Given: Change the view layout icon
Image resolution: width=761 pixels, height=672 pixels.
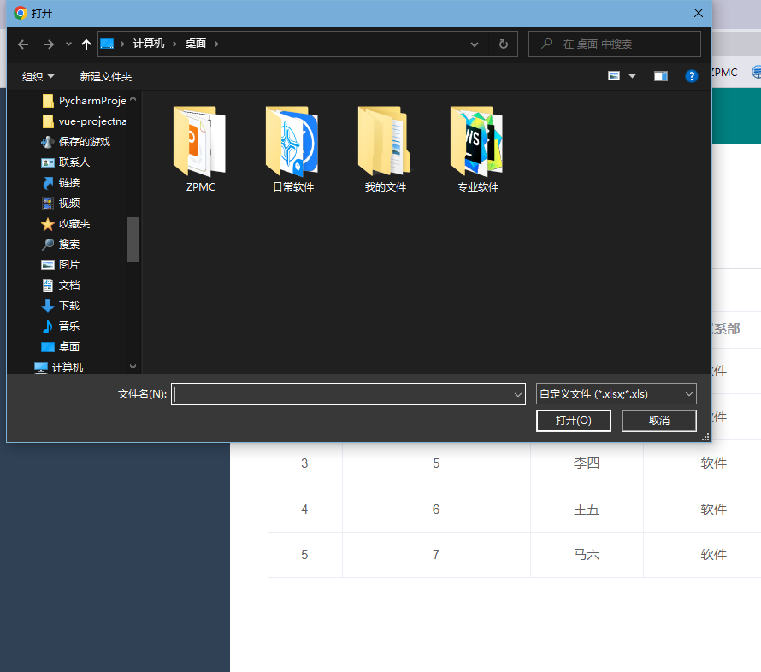Looking at the screenshot, I should coord(614,76).
